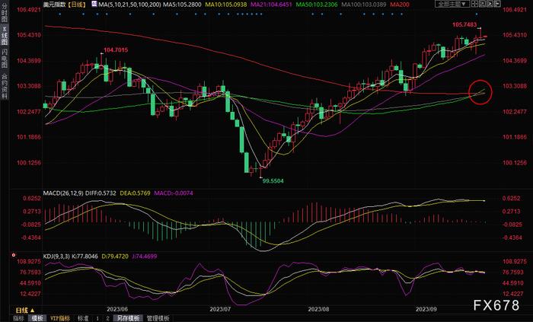Open the 全部主题 dropdown
The height and width of the screenshot is (322, 533).
[x=453, y=4]
